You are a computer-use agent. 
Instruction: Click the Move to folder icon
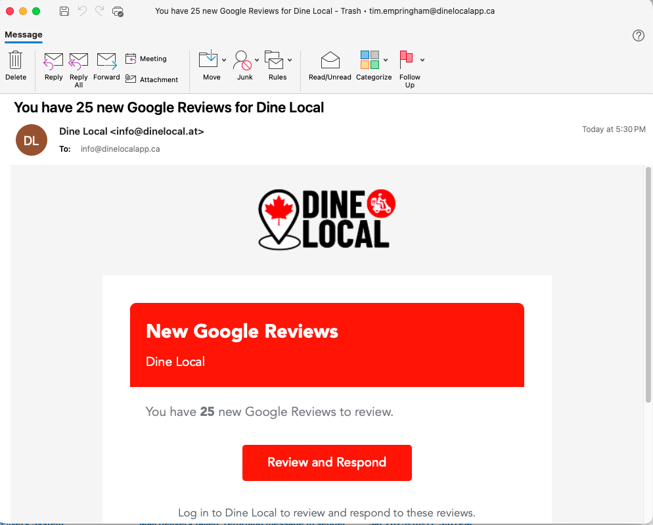click(208, 60)
